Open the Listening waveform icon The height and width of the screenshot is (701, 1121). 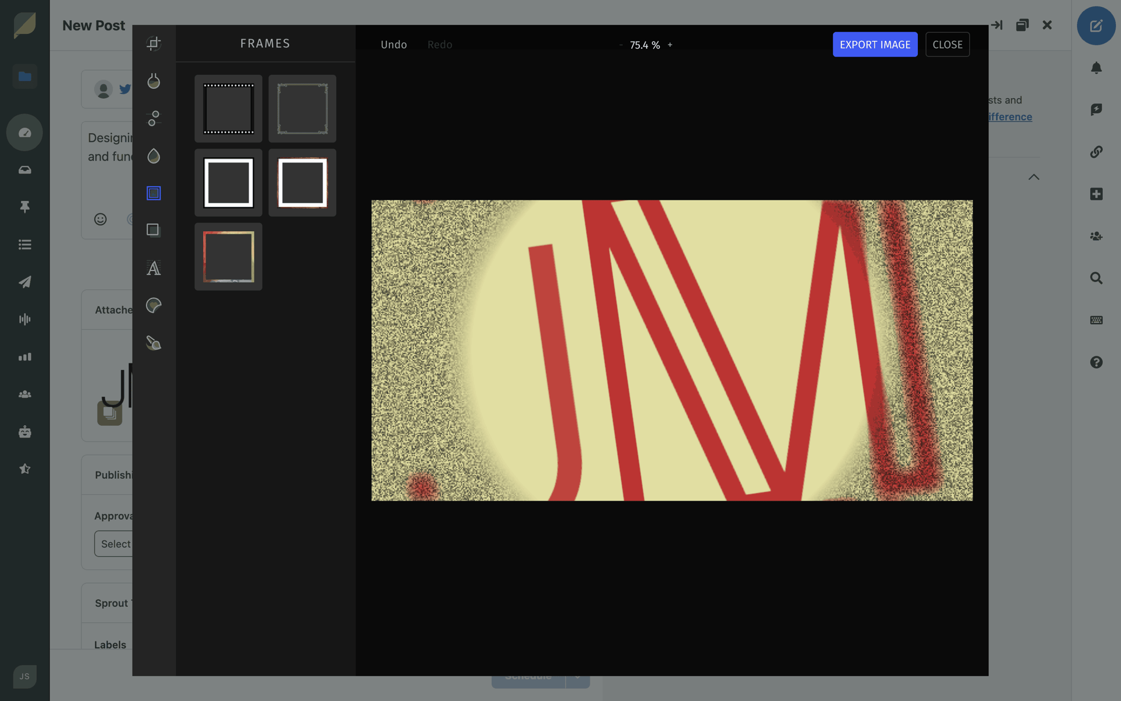(25, 320)
